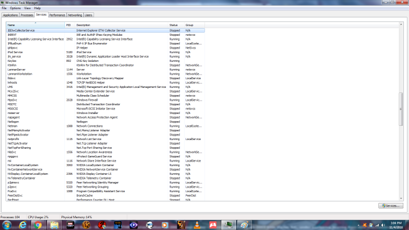Click the Services... button

[391, 206]
